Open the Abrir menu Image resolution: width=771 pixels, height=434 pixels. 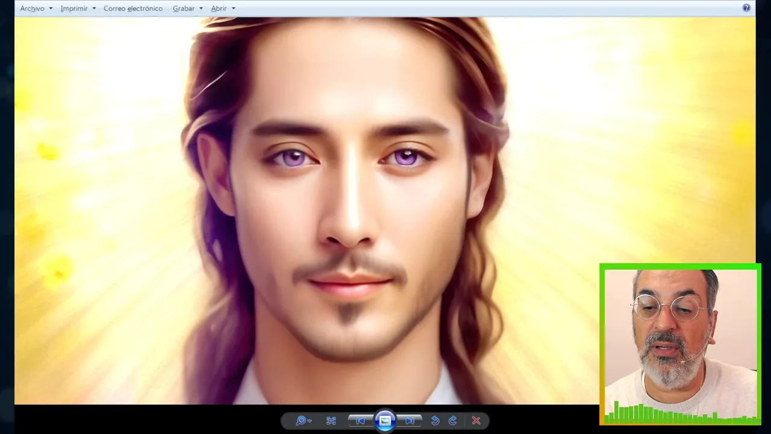point(219,8)
